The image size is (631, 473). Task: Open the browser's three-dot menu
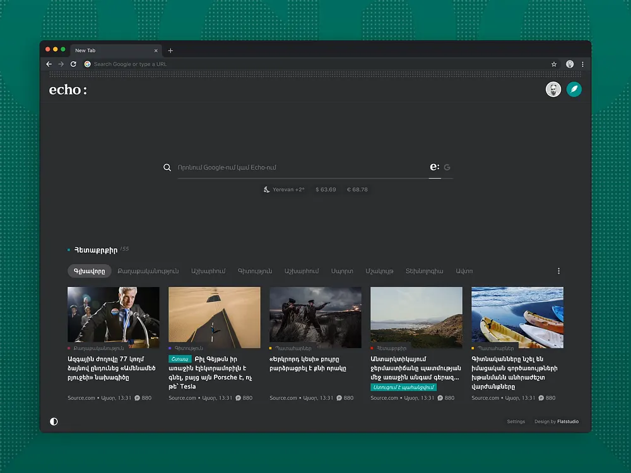582,64
